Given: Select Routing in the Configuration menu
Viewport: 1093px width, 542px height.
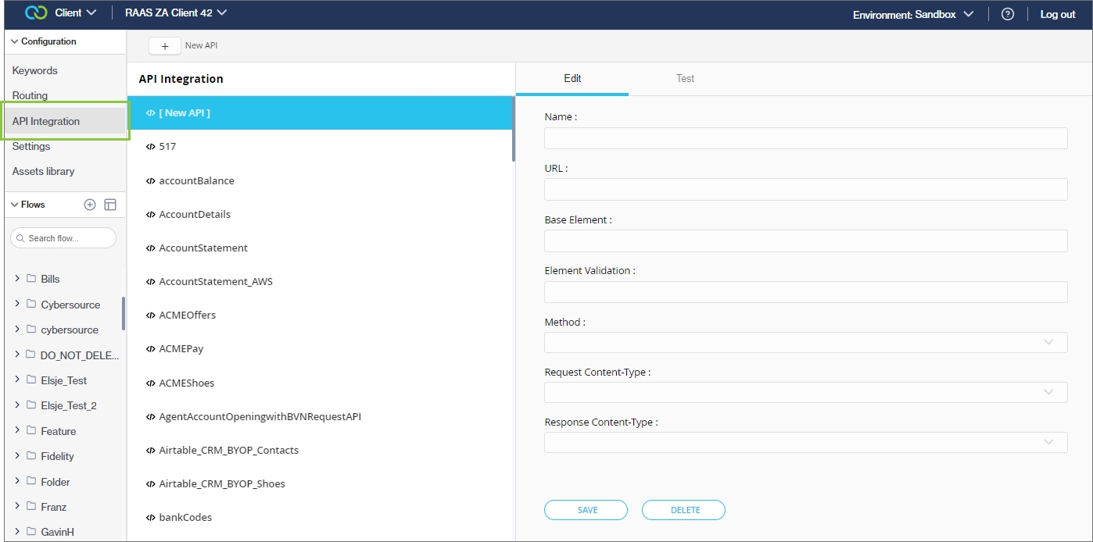Looking at the screenshot, I should (30, 95).
